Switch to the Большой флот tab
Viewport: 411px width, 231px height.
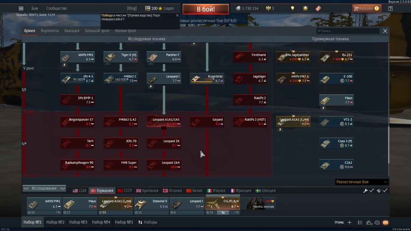click(97, 31)
